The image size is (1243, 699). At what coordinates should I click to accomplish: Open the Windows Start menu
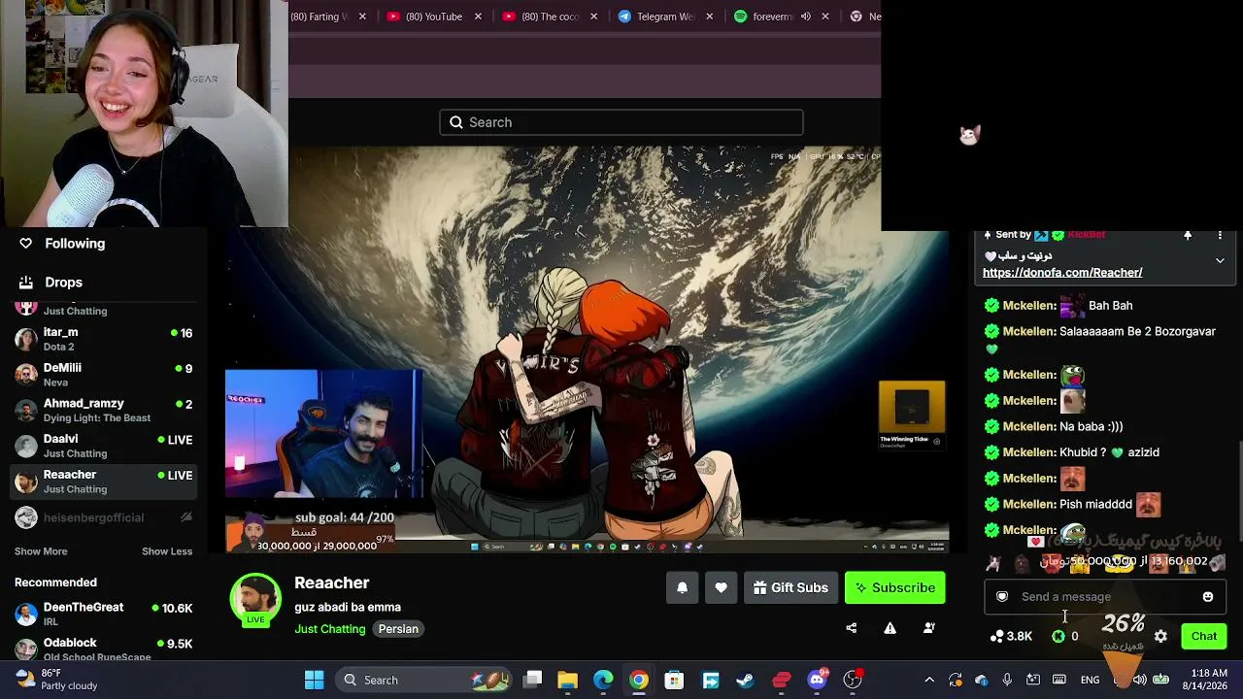(314, 680)
